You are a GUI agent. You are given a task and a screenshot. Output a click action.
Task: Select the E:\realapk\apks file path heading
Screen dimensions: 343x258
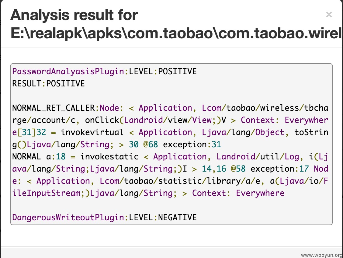tap(176, 33)
